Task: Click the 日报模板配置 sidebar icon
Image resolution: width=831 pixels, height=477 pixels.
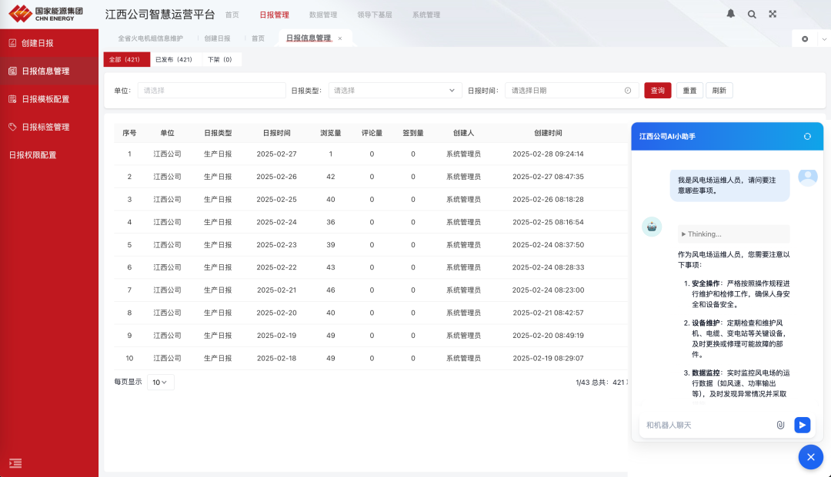Action: click(12, 99)
